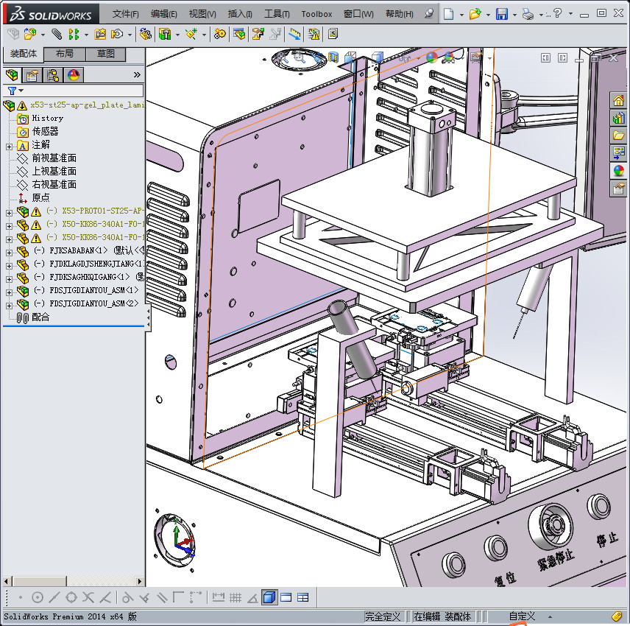
Task: Click the Save icon in the title toolbar
Action: 502,13
